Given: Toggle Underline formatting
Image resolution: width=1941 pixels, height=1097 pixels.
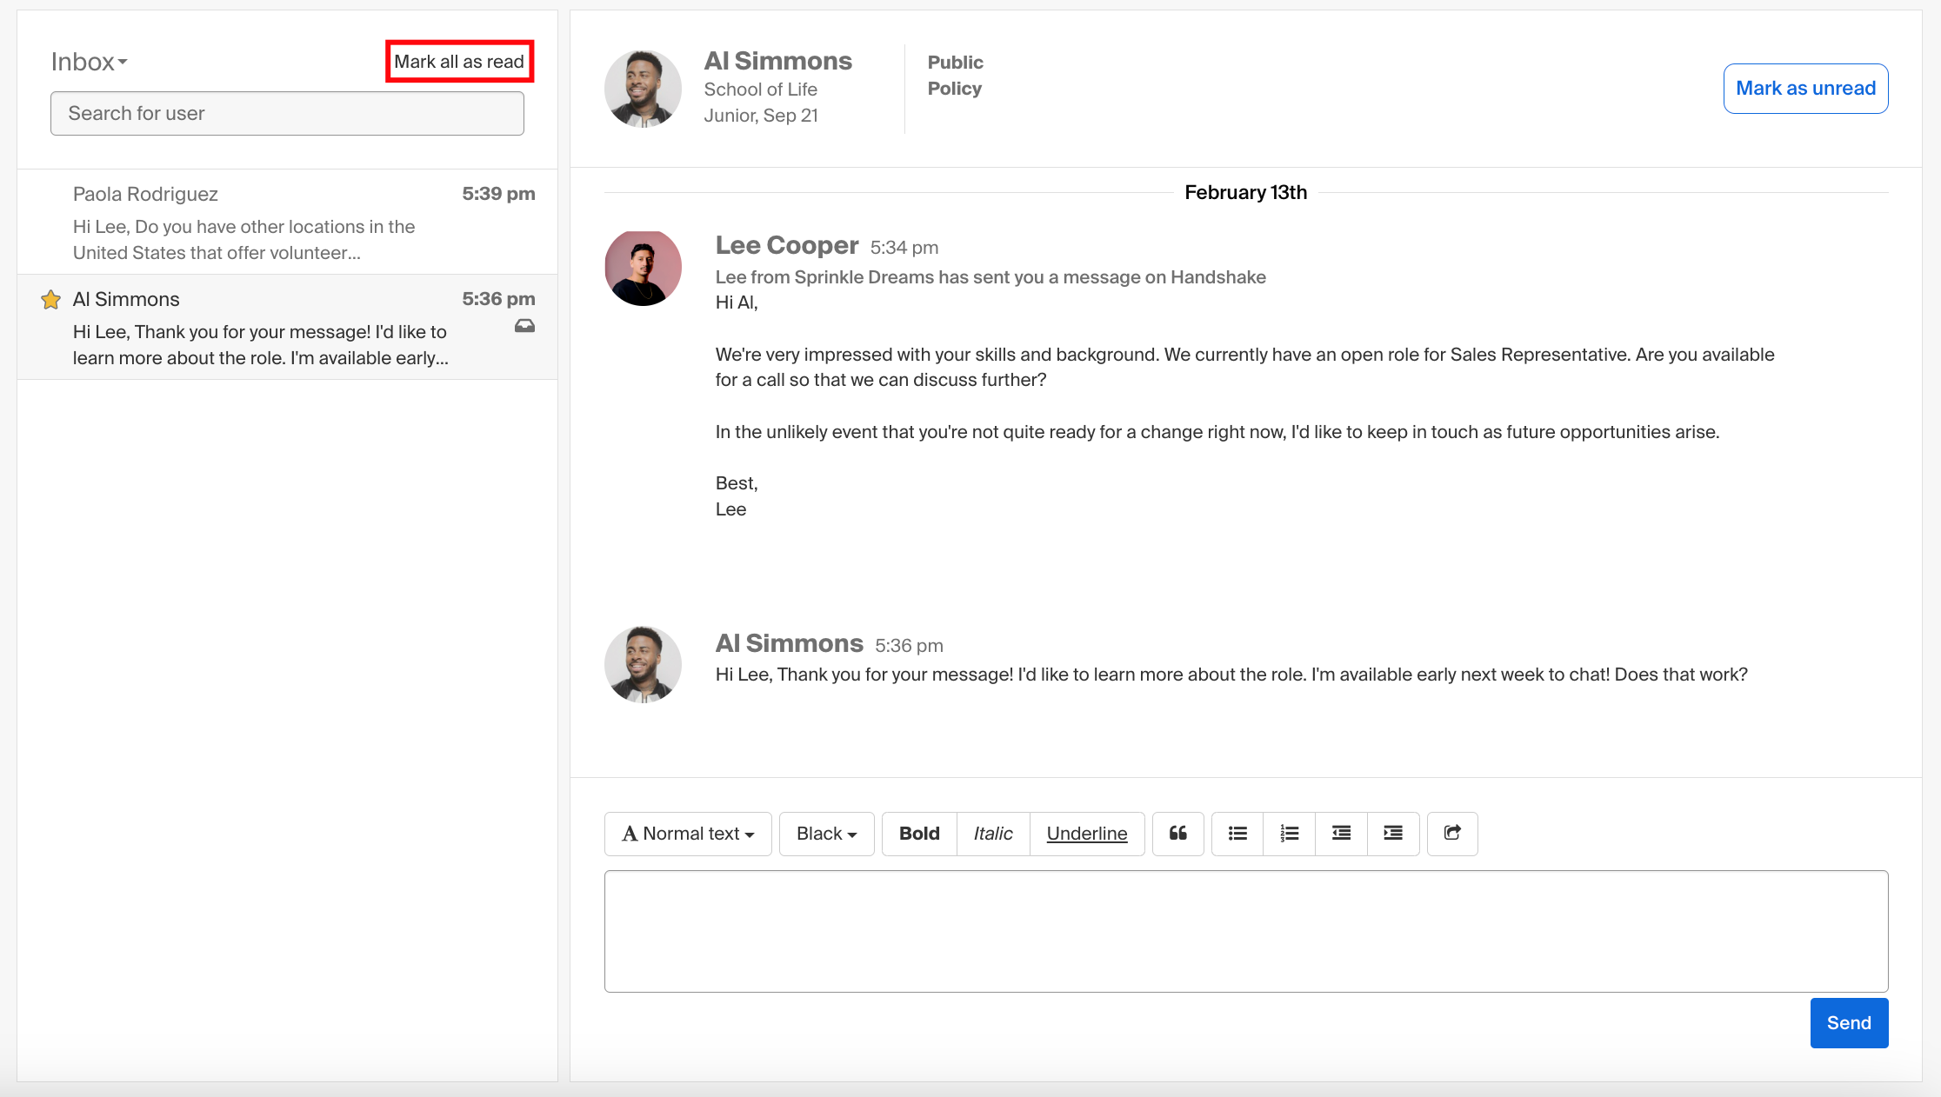Looking at the screenshot, I should click(1086, 833).
